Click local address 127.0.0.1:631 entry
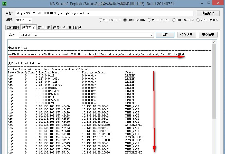Screen dimensions: 225x154 pos(49,79)
